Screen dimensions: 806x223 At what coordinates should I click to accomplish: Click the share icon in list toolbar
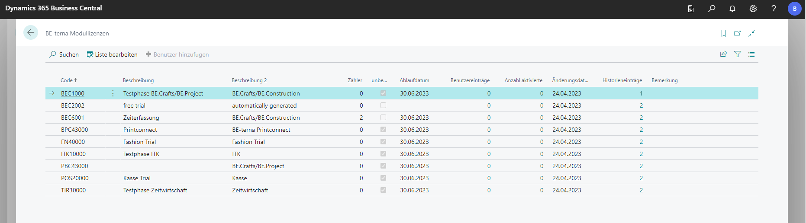(x=723, y=54)
